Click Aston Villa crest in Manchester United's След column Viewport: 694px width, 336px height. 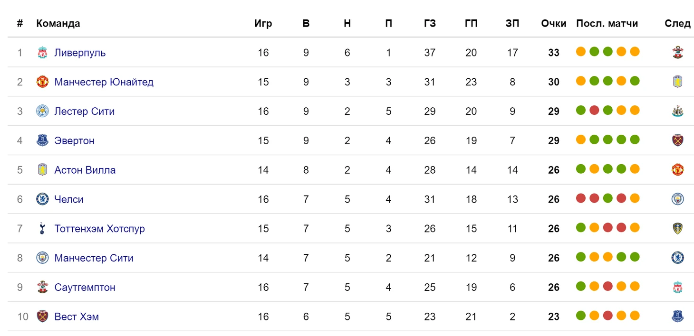click(x=678, y=82)
